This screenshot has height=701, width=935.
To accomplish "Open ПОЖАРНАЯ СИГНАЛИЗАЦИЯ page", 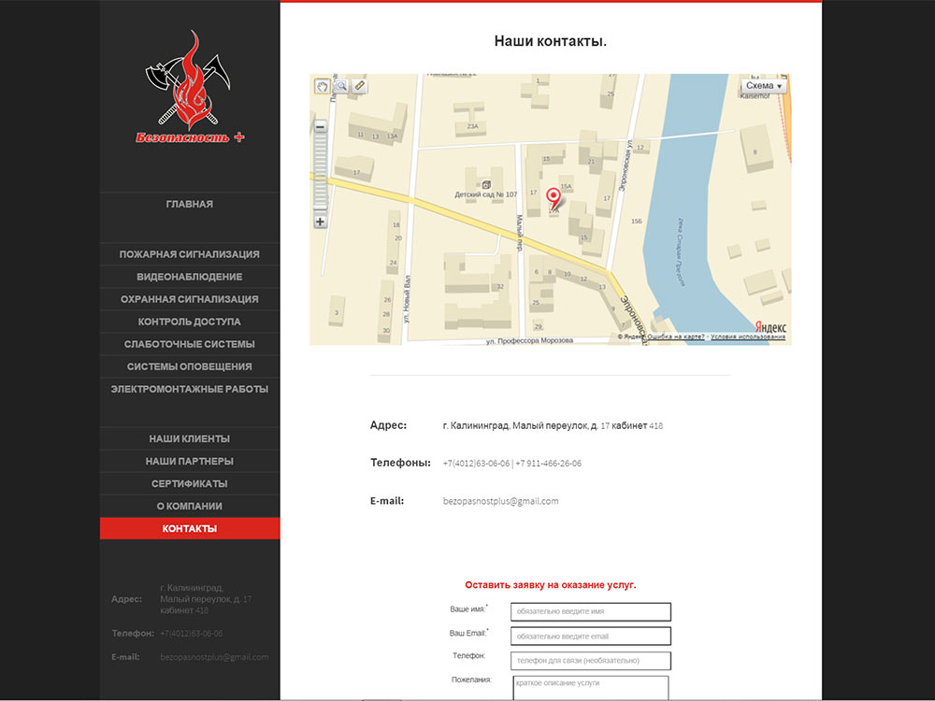I will pos(190,254).
